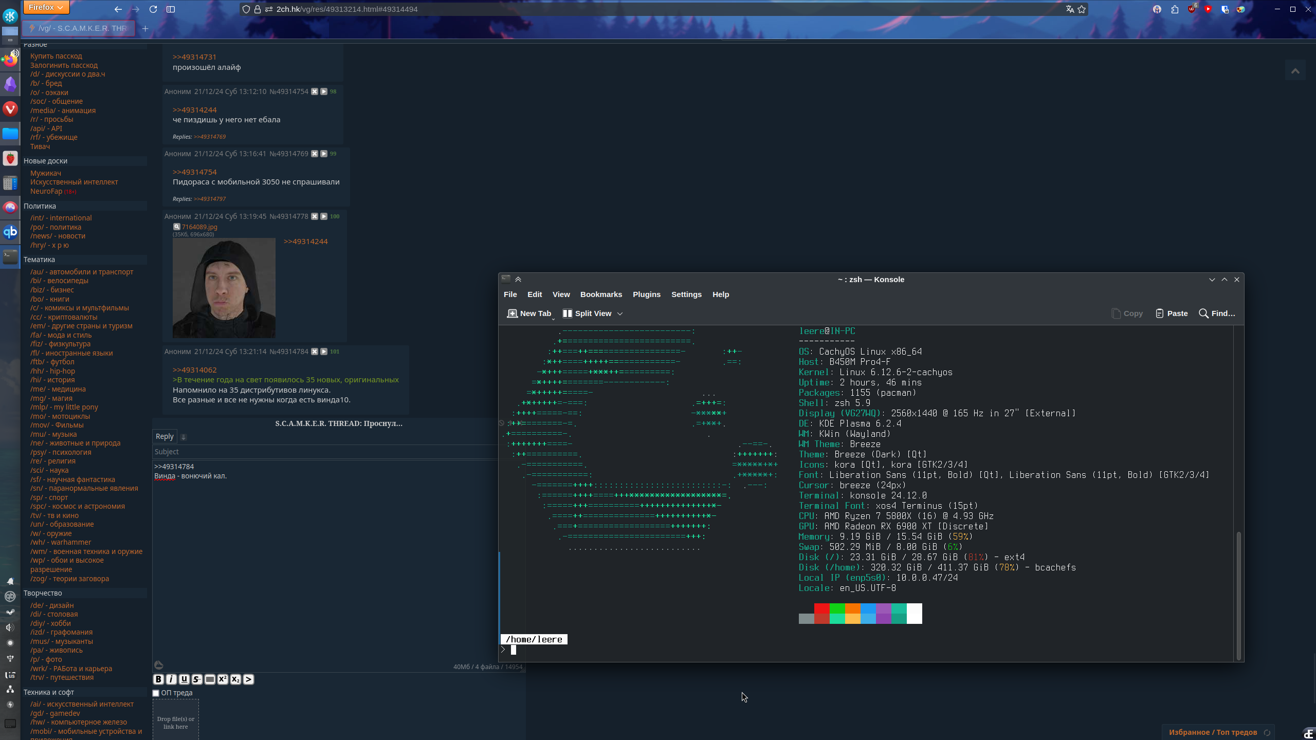1316x740 pixels.
Task: Follow the >>49314797 reply link
Action: click(x=210, y=199)
